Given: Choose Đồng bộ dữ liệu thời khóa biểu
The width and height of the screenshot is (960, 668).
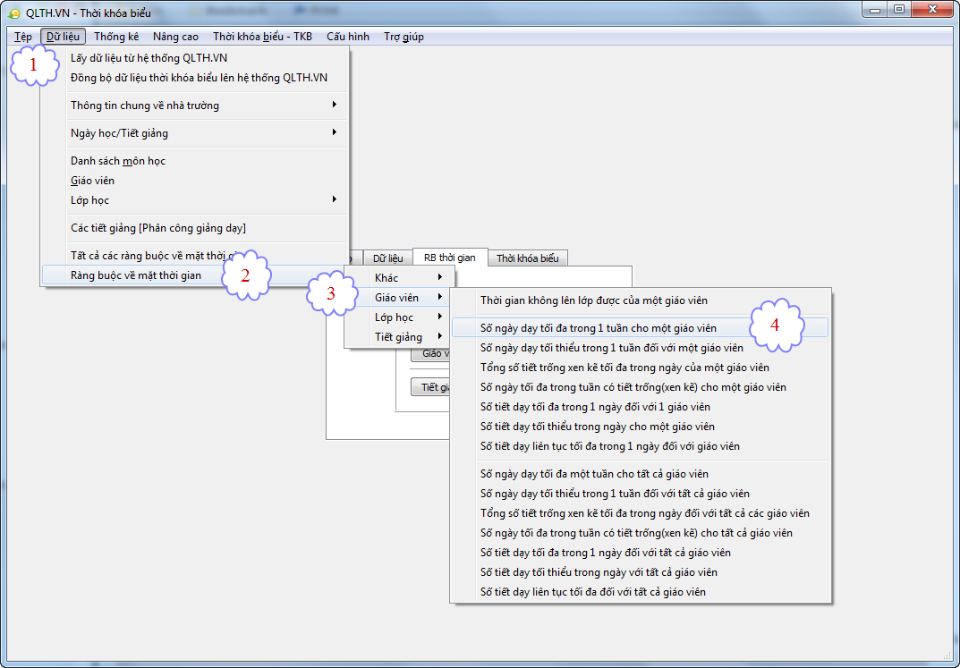Looking at the screenshot, I should pyautogui.click(x=195, y=78).
